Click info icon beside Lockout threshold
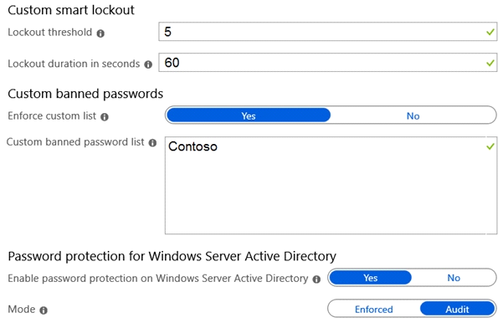 coord(100,33)
